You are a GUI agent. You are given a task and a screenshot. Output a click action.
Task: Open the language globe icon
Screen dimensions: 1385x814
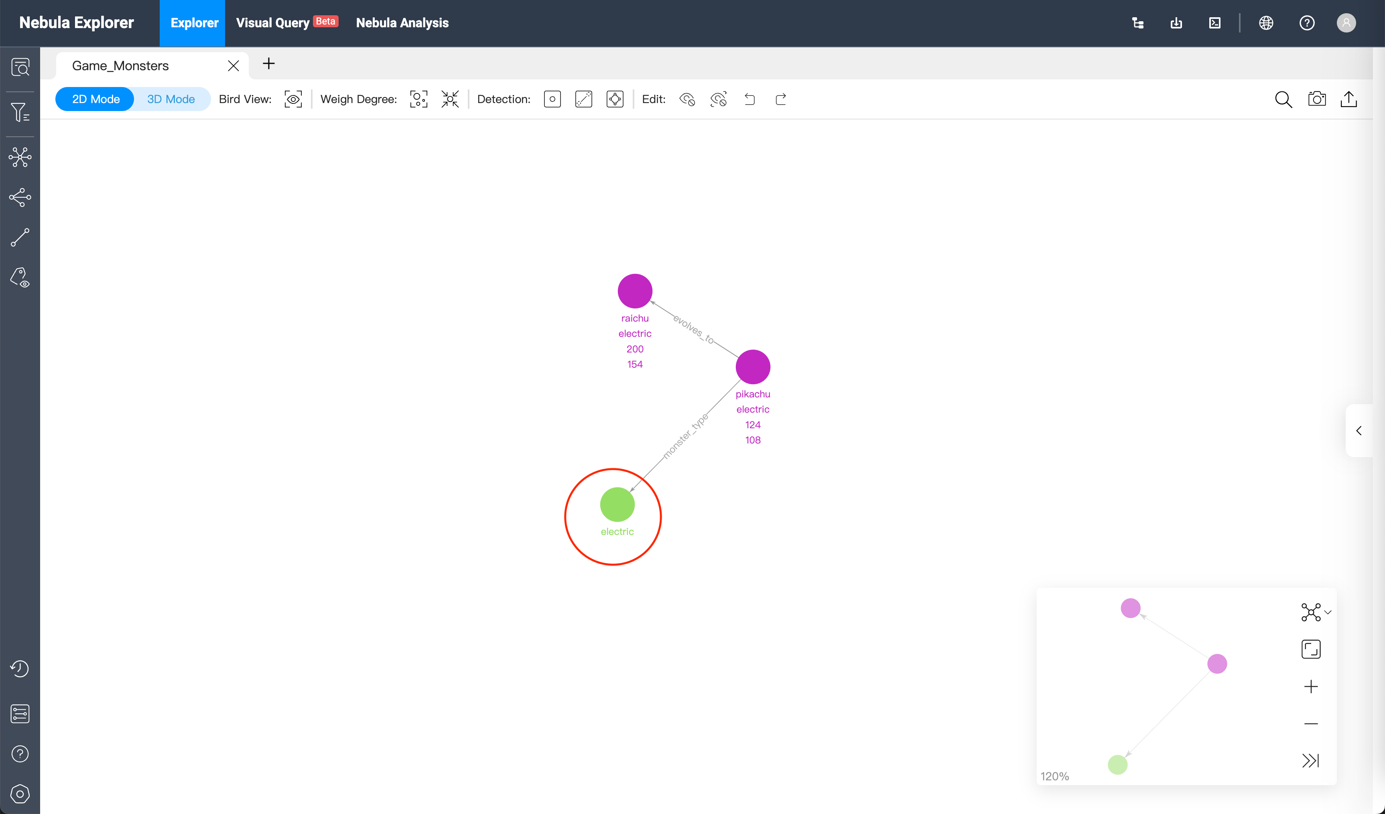(1266, 22)
